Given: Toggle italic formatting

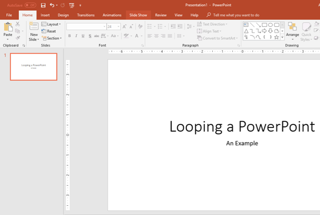Looking at the screenshot, I should 76,36.
